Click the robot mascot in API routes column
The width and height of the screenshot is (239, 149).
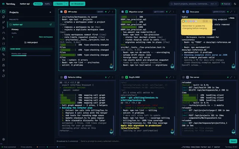pyautogui.click(x=111, y=66)
